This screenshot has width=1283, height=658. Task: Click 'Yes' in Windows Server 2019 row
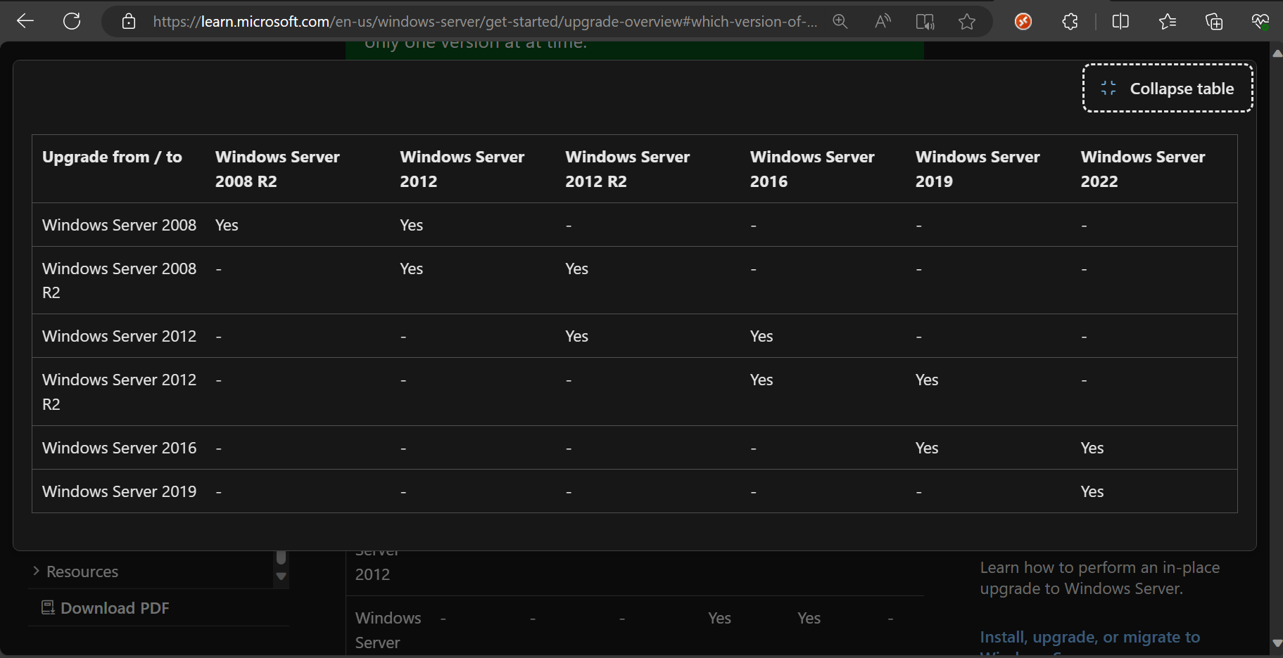pos(1092,491)
